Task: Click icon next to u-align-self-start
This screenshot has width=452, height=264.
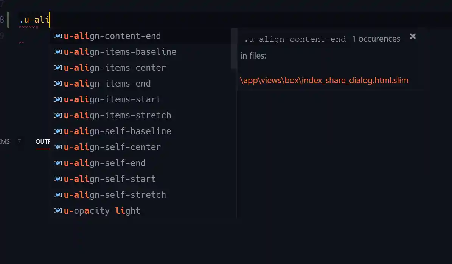Action: 58,179
